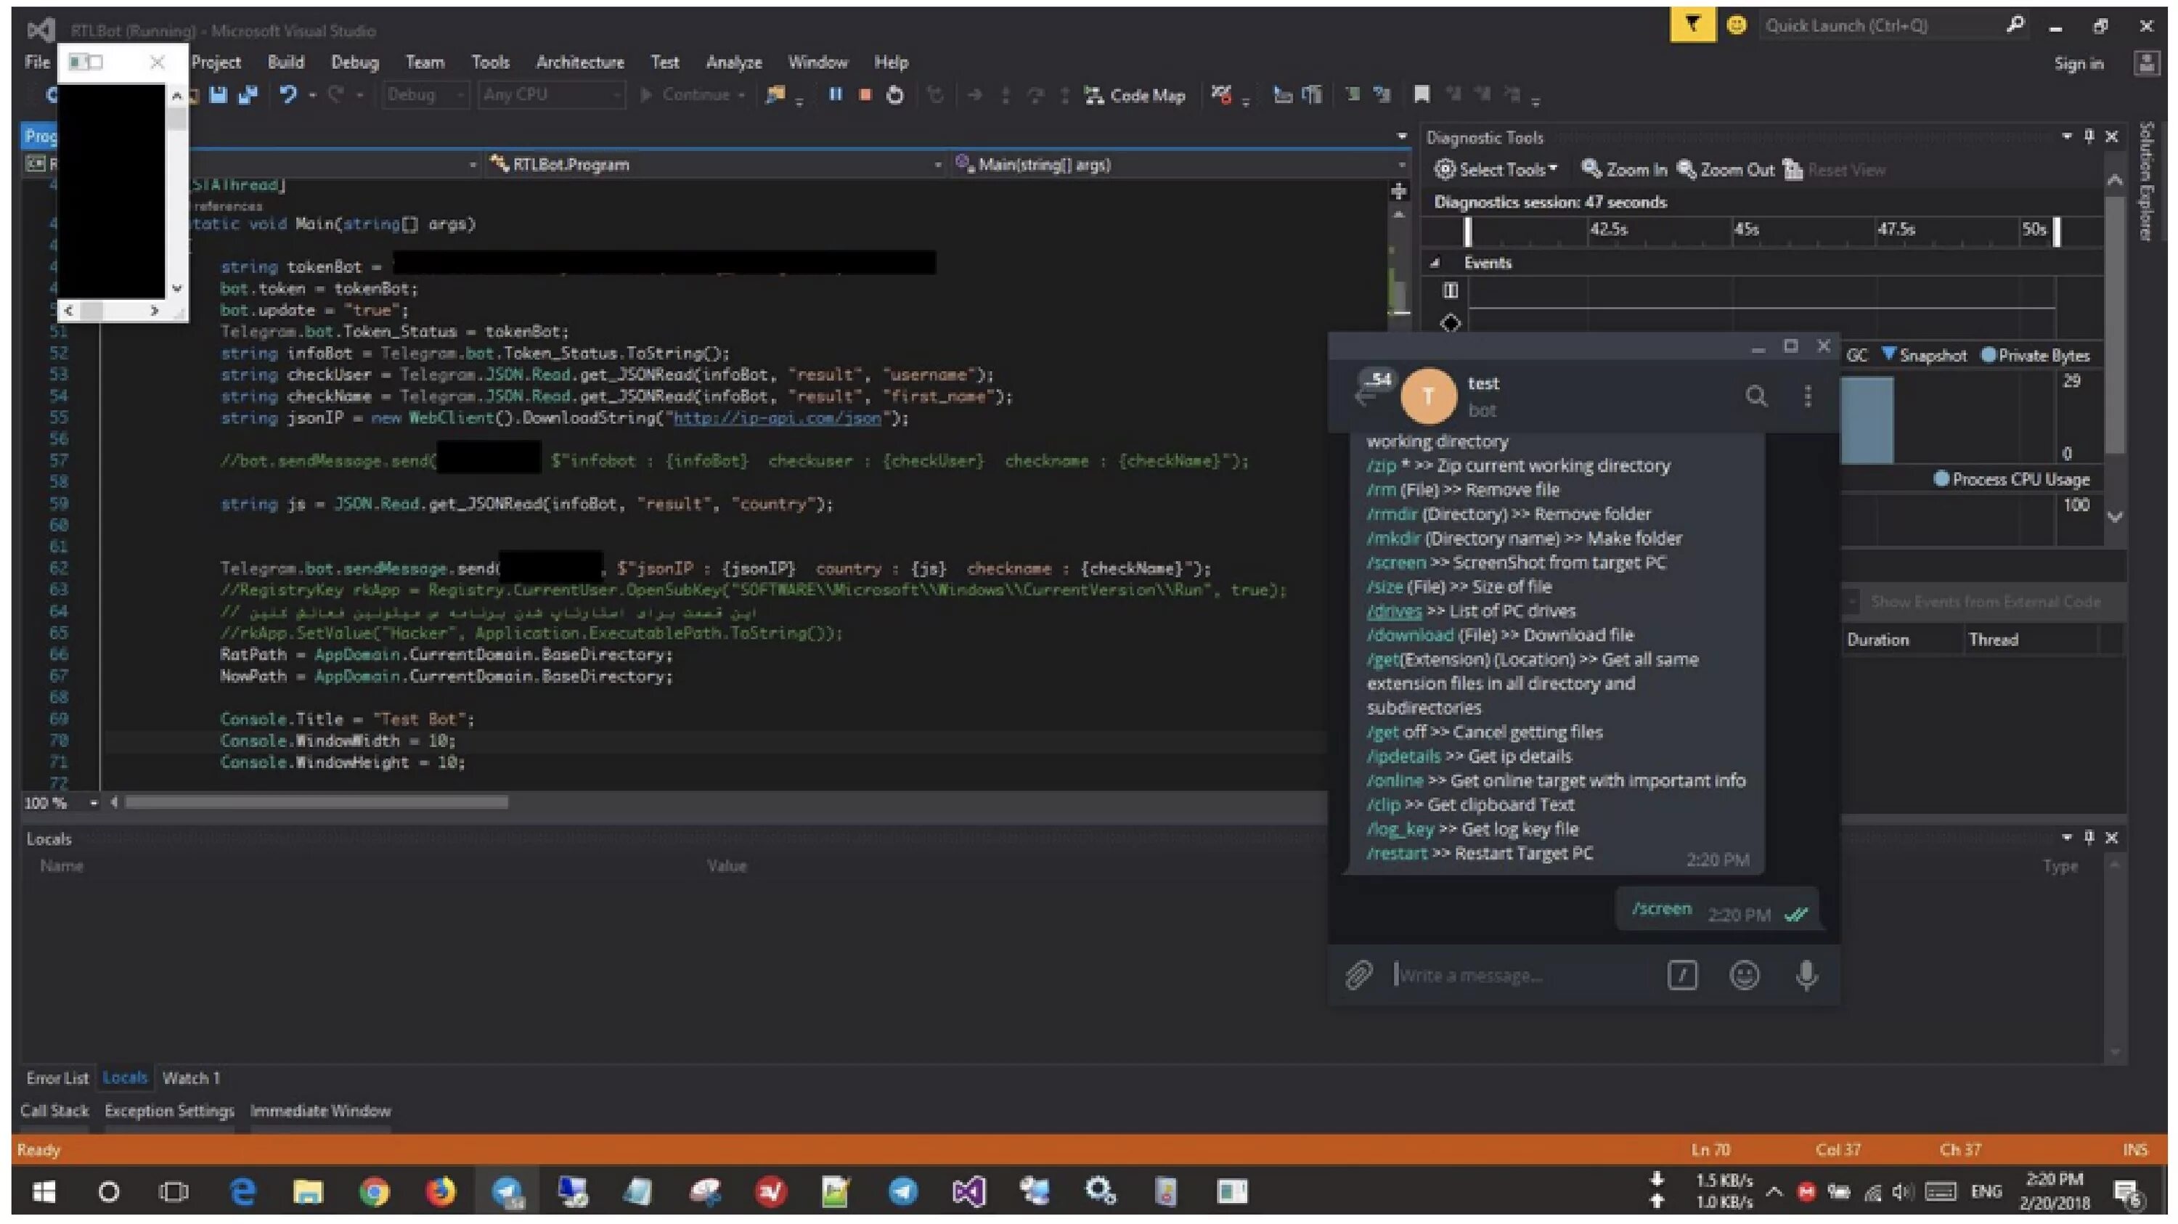Open the Select Tools dropdown

point(1496,170)
